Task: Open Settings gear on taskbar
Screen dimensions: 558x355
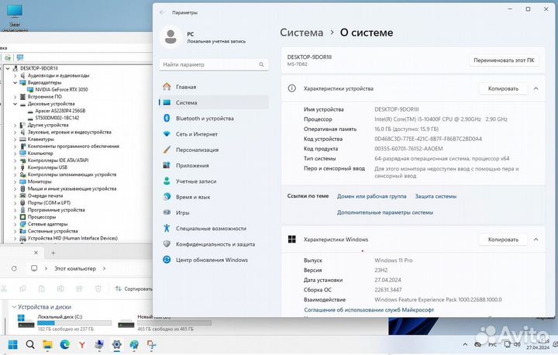Action: click(116, 344)
